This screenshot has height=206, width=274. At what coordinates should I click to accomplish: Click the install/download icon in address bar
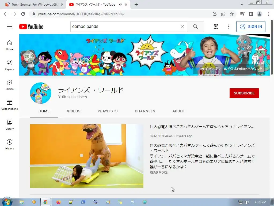click(x=215, y=14)
